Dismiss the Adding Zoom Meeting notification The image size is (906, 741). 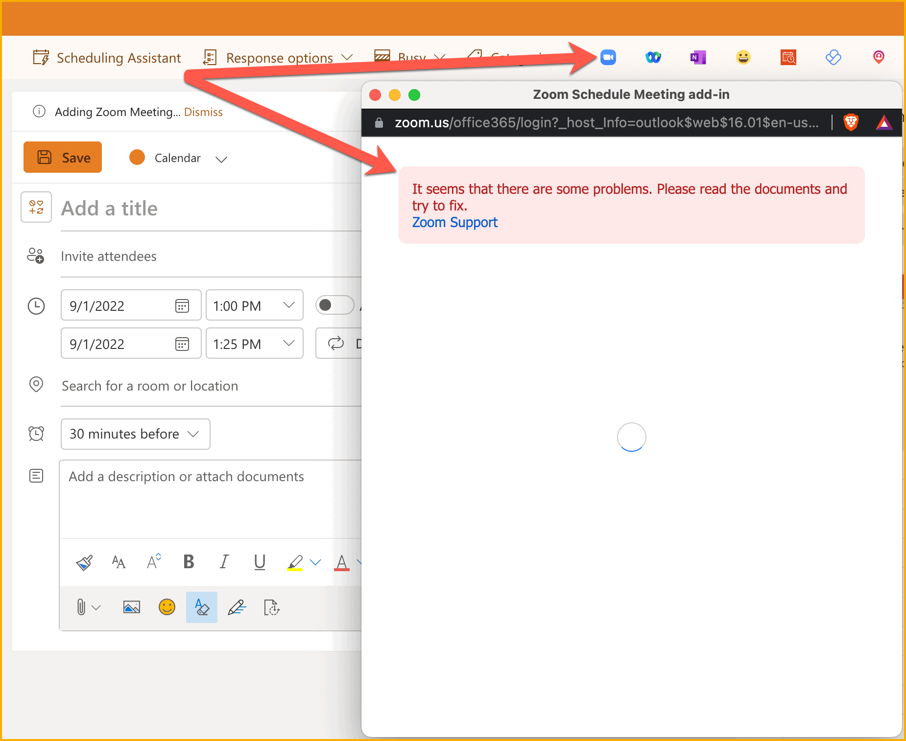[x=203, y=112]
